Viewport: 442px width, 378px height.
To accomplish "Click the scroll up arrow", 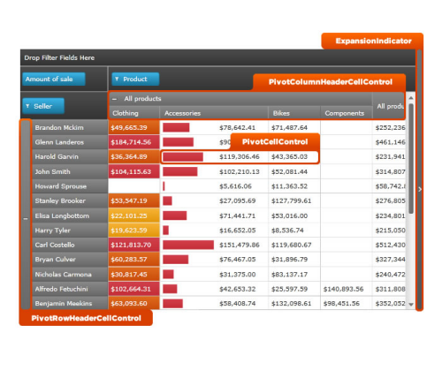I will (411, 98).
